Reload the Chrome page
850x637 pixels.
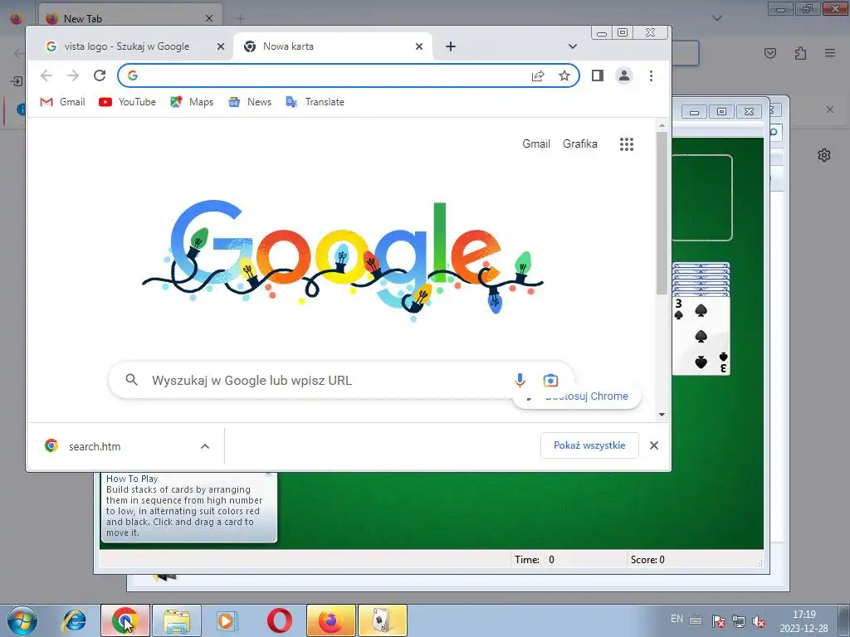click(100, 75)
